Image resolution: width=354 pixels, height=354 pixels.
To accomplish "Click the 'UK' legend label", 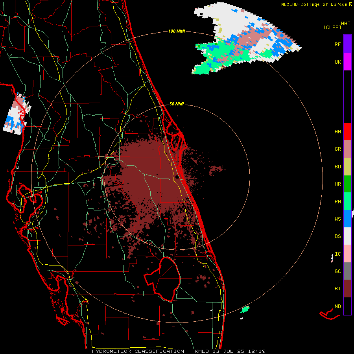I will click(x=337, y=62).
